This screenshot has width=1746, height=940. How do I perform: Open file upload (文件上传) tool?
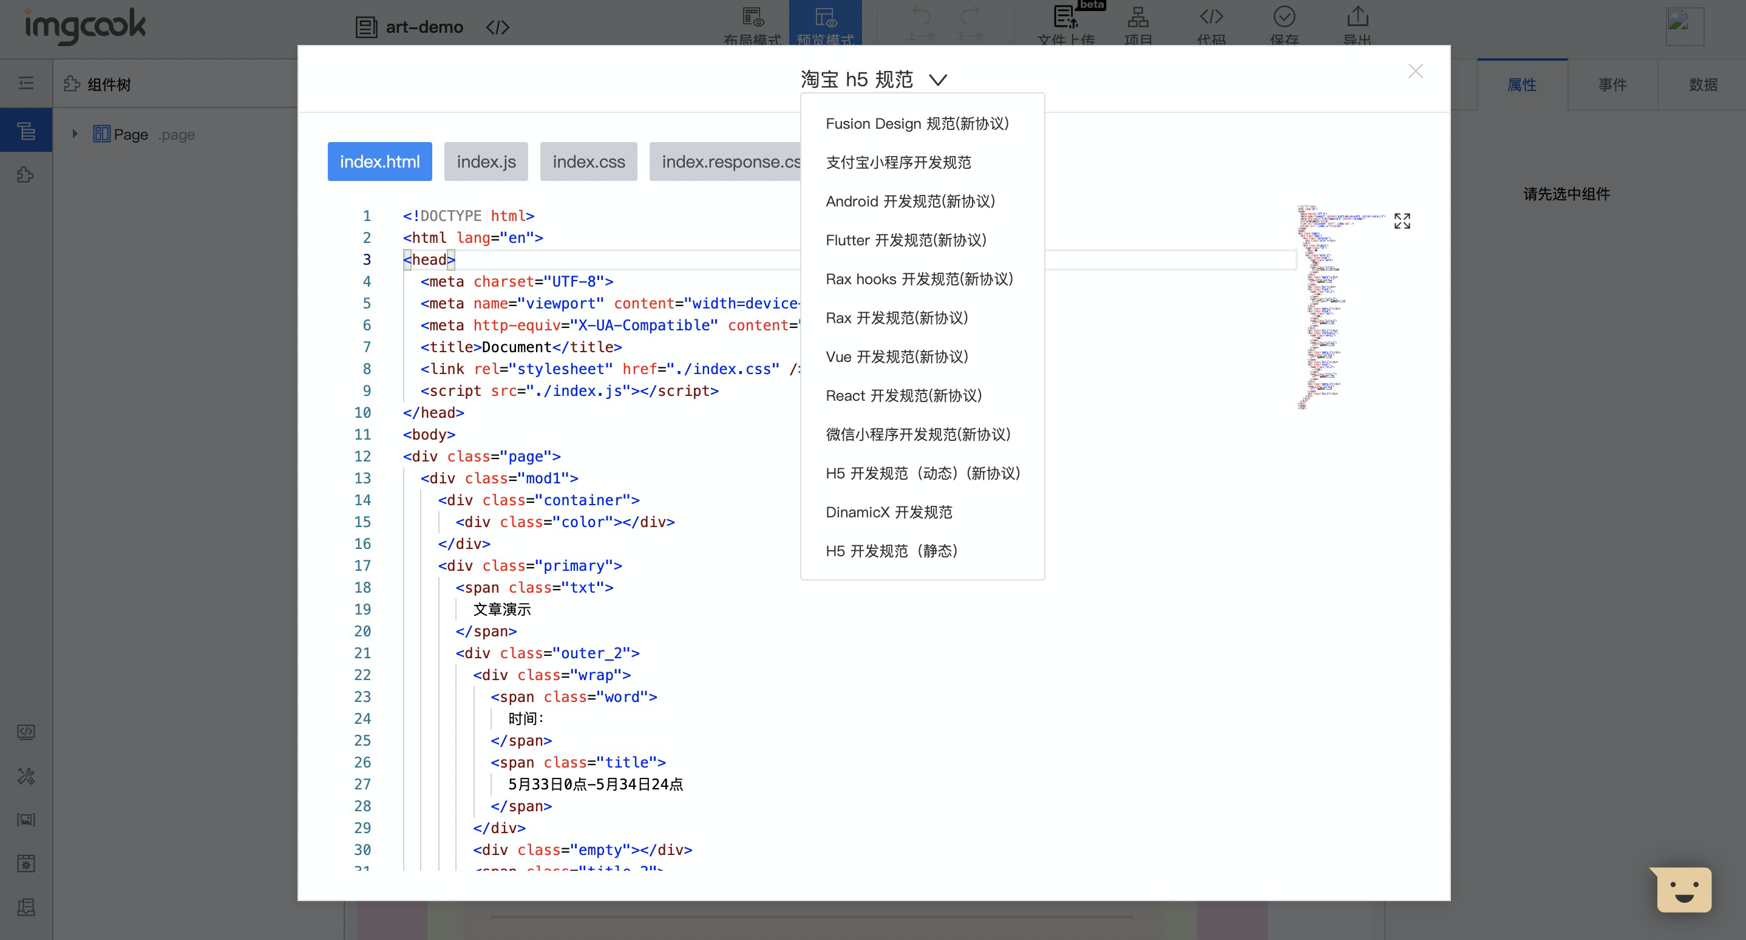pyautogui.click(x=1066, y=24)
